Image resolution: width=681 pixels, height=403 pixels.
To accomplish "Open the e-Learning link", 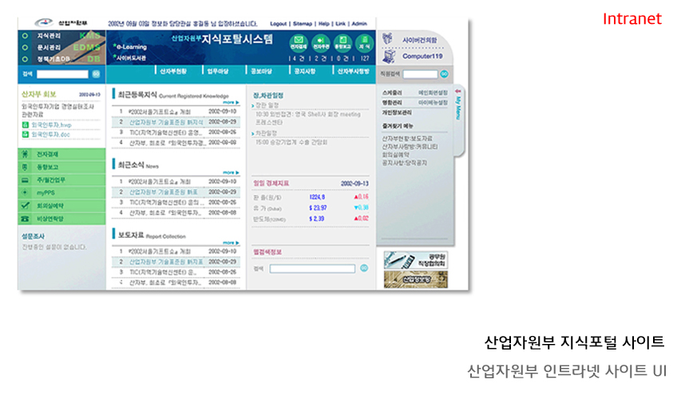I will (x=131, y=47).
